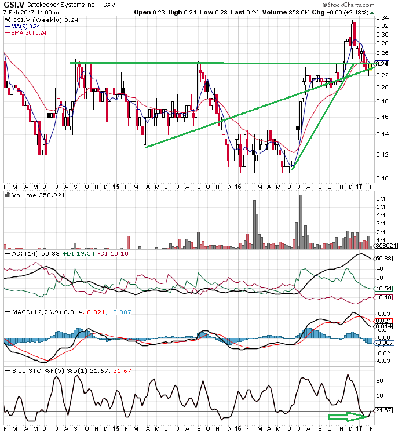402x433 pixels.
Task: Click the boxed 10.10 -DI axis tag
Action: pyautogui.click(x=383, y=297)
